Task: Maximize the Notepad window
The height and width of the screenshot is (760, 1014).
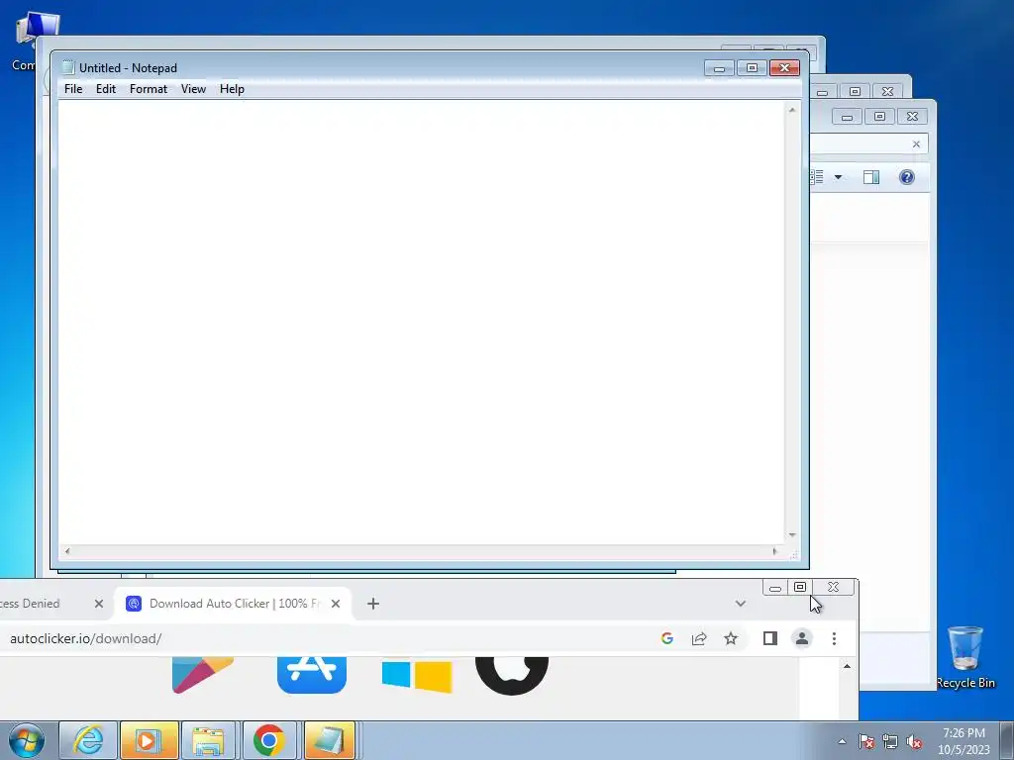Action: click(752, 68)
